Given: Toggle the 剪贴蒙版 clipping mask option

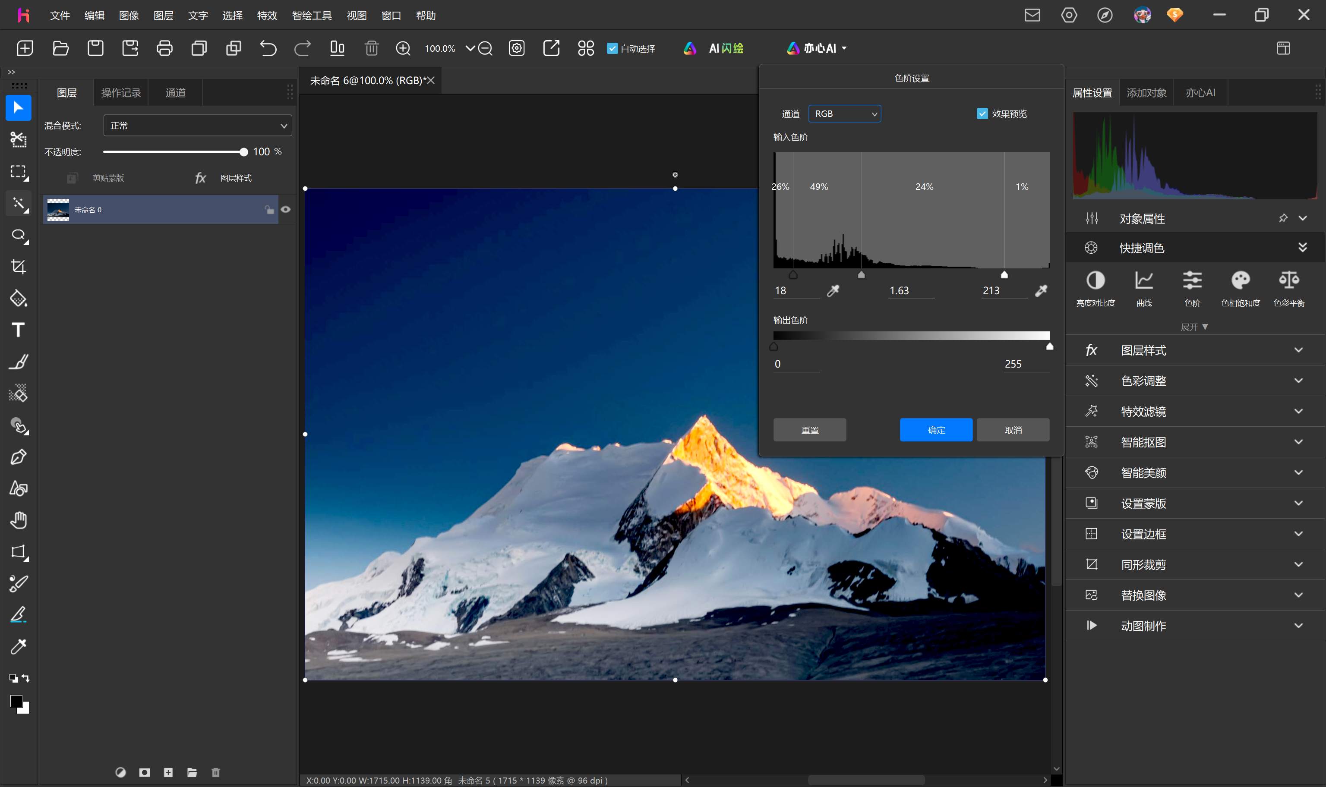Looking at the screenshot, I should (96, 178).
